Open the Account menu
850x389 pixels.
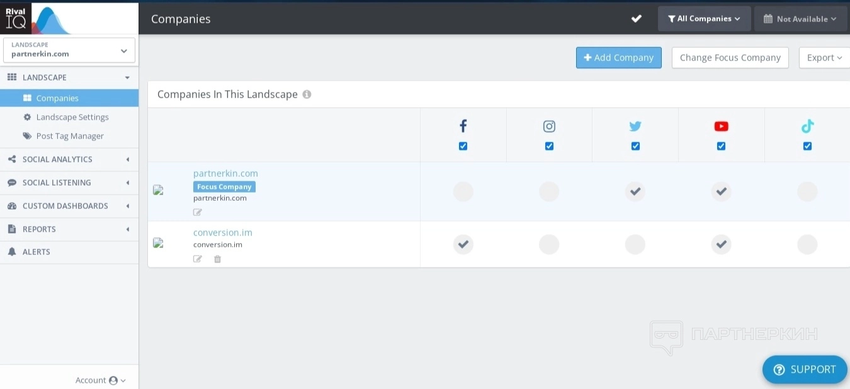click(101, 380)
